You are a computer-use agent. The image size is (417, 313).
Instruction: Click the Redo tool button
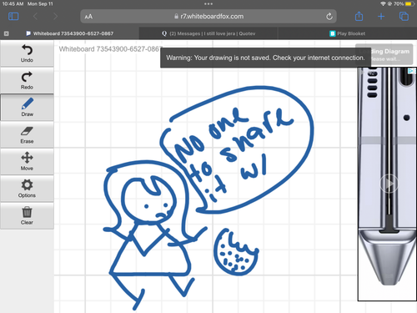tap(27, 80)
